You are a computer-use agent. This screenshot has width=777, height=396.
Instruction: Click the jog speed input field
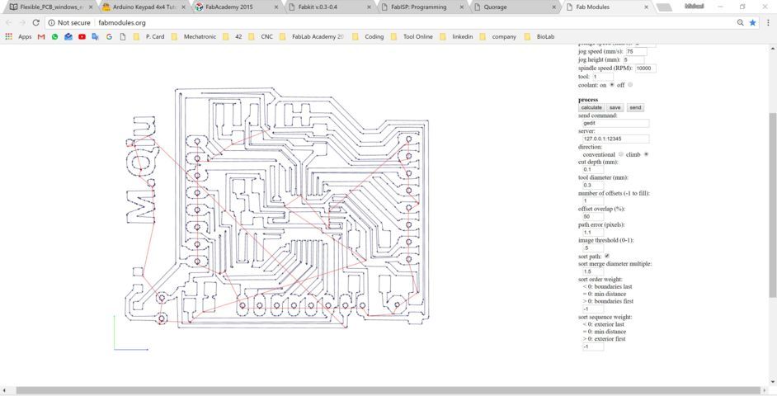coord(636,51)
